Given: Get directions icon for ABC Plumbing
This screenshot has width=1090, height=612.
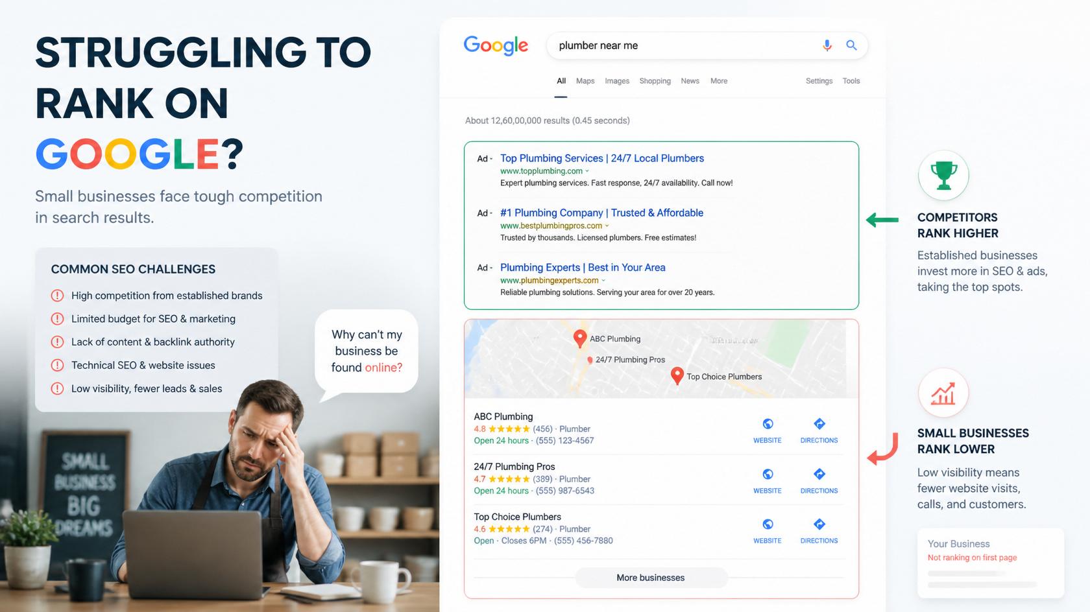Looking at the screenshot, I should [819, 424].
